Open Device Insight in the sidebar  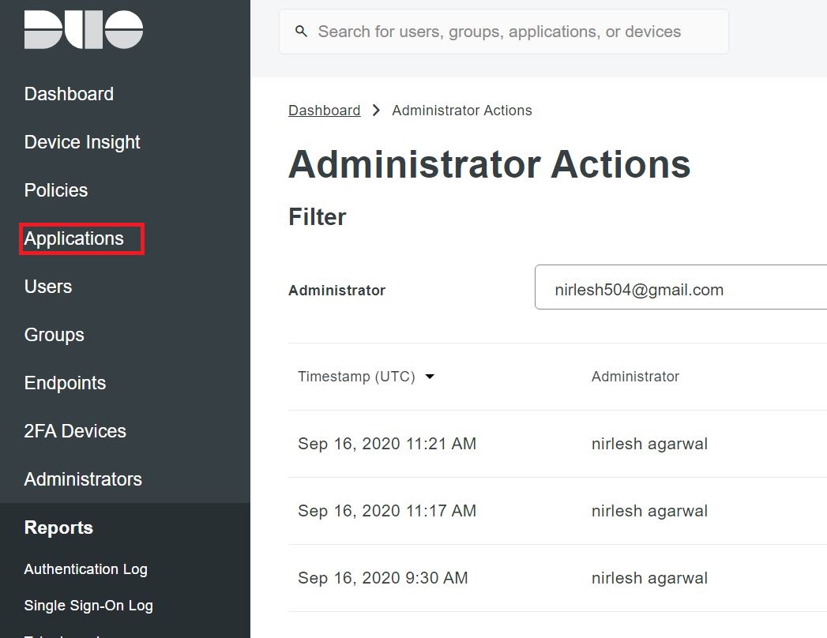[82, 142]
